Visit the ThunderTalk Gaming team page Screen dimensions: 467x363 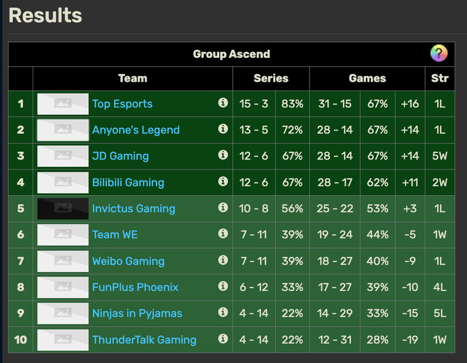click(x=144, y=340)
